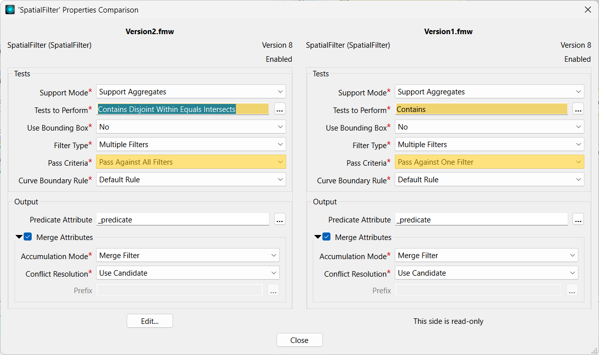Click Version1 Prefix ellipsis button
The image size is (599, 355).
pos(572,290)
